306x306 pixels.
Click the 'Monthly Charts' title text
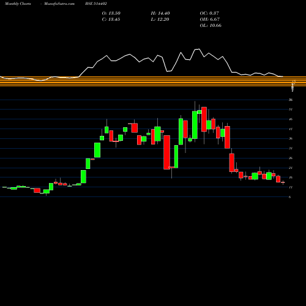(x=18, y=4)
